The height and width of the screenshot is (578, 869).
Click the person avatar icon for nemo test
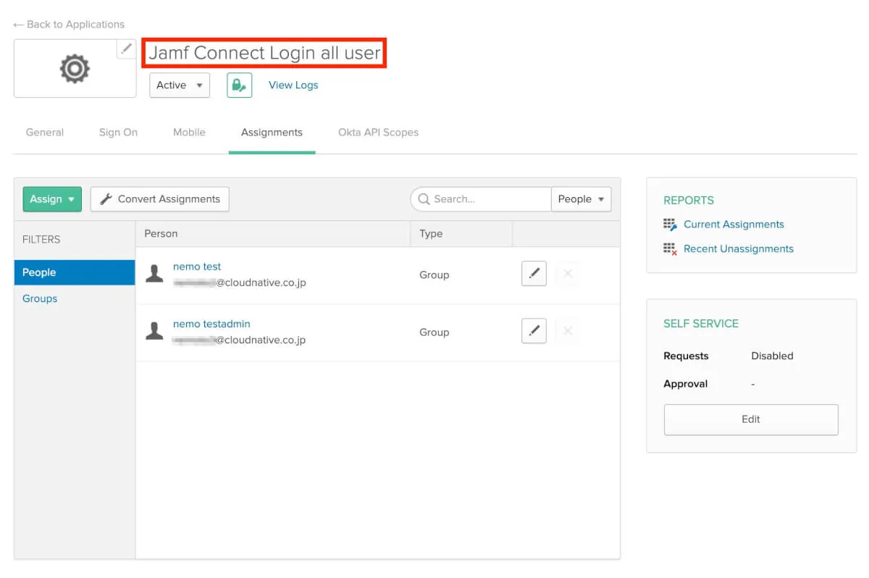tap(154, 274)
